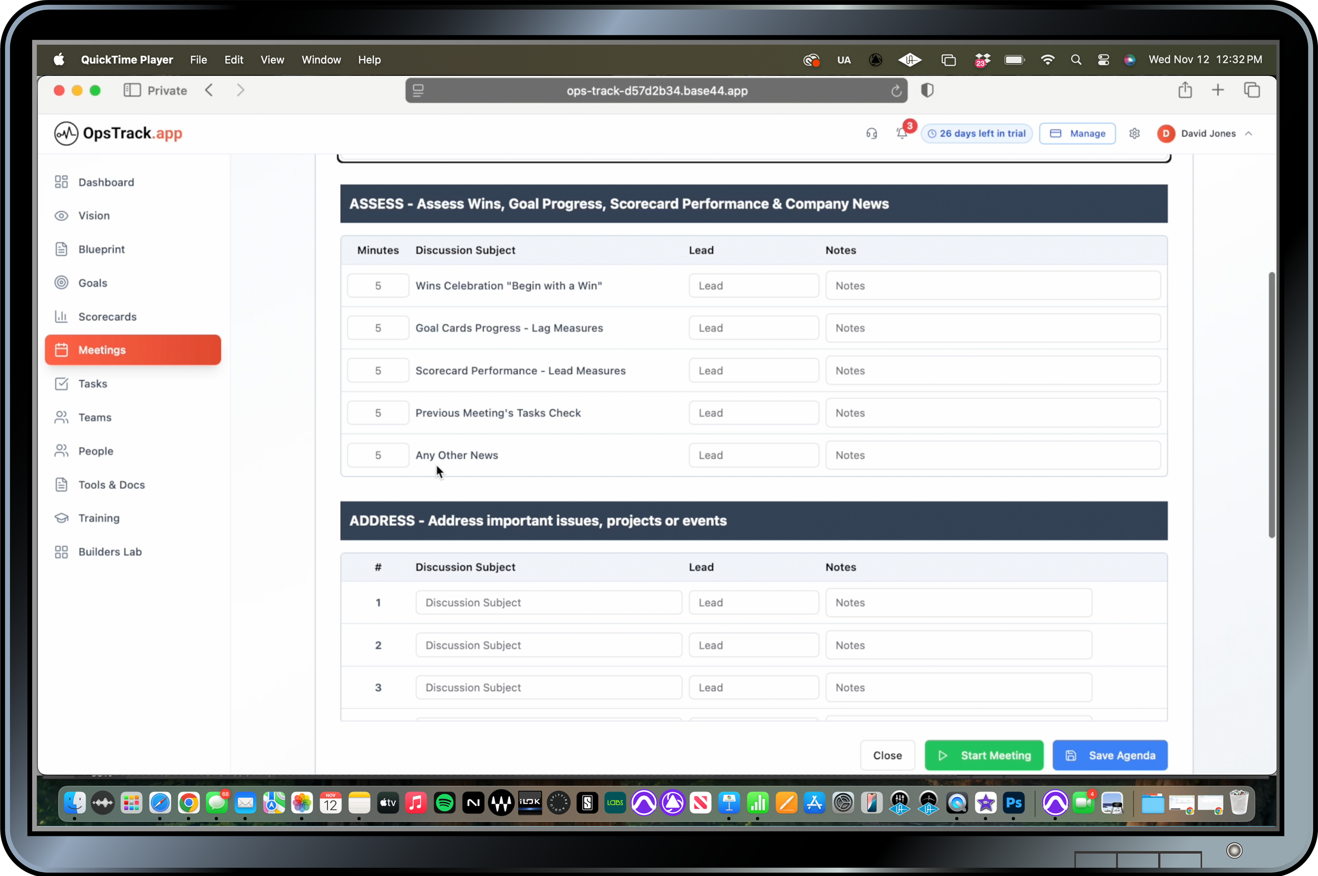Open the notifications bell icon
Screen dimensions: 1318x876
coord(902,133)
